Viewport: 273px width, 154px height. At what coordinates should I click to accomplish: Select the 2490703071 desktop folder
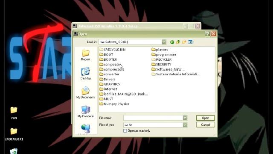pyautogui.click(x=14, y=134)
